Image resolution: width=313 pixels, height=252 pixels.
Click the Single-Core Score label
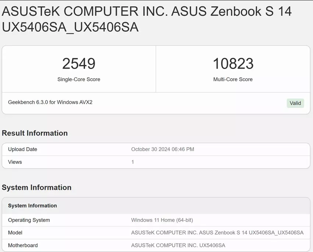pos(79,79)
